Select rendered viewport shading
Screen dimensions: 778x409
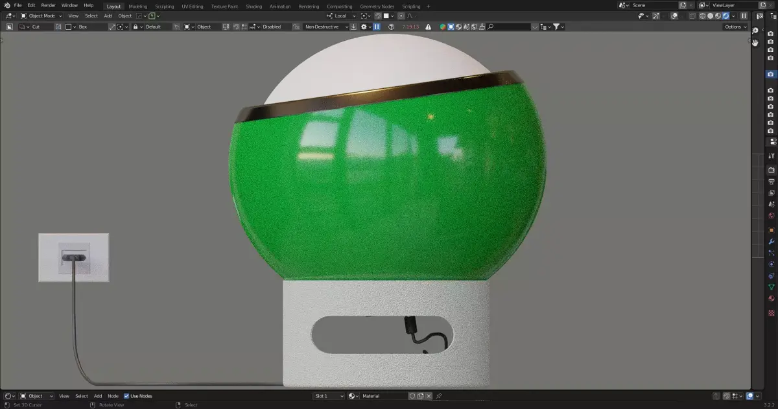pos(725,16)
